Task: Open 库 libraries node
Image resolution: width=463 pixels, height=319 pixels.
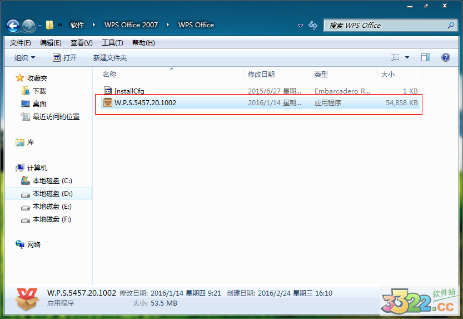Action: pos(31,143)
